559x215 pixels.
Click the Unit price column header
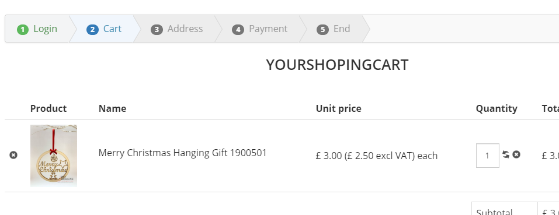pos(338,108)
